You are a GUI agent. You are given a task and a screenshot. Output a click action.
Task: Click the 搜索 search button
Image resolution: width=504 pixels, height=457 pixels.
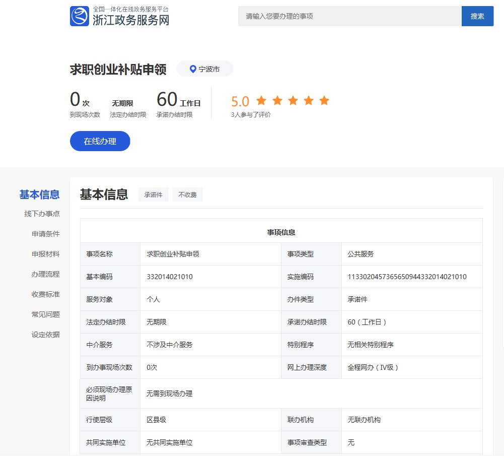[x=477, y=16]
